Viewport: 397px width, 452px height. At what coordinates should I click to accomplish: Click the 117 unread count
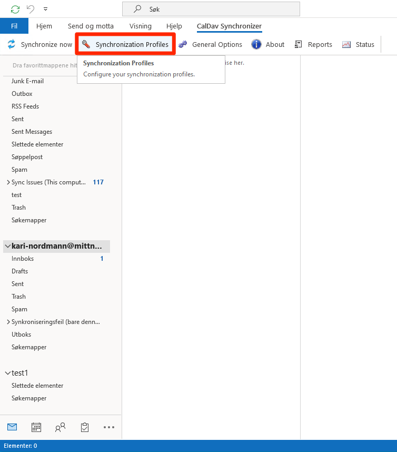click(x=98, y=182)
